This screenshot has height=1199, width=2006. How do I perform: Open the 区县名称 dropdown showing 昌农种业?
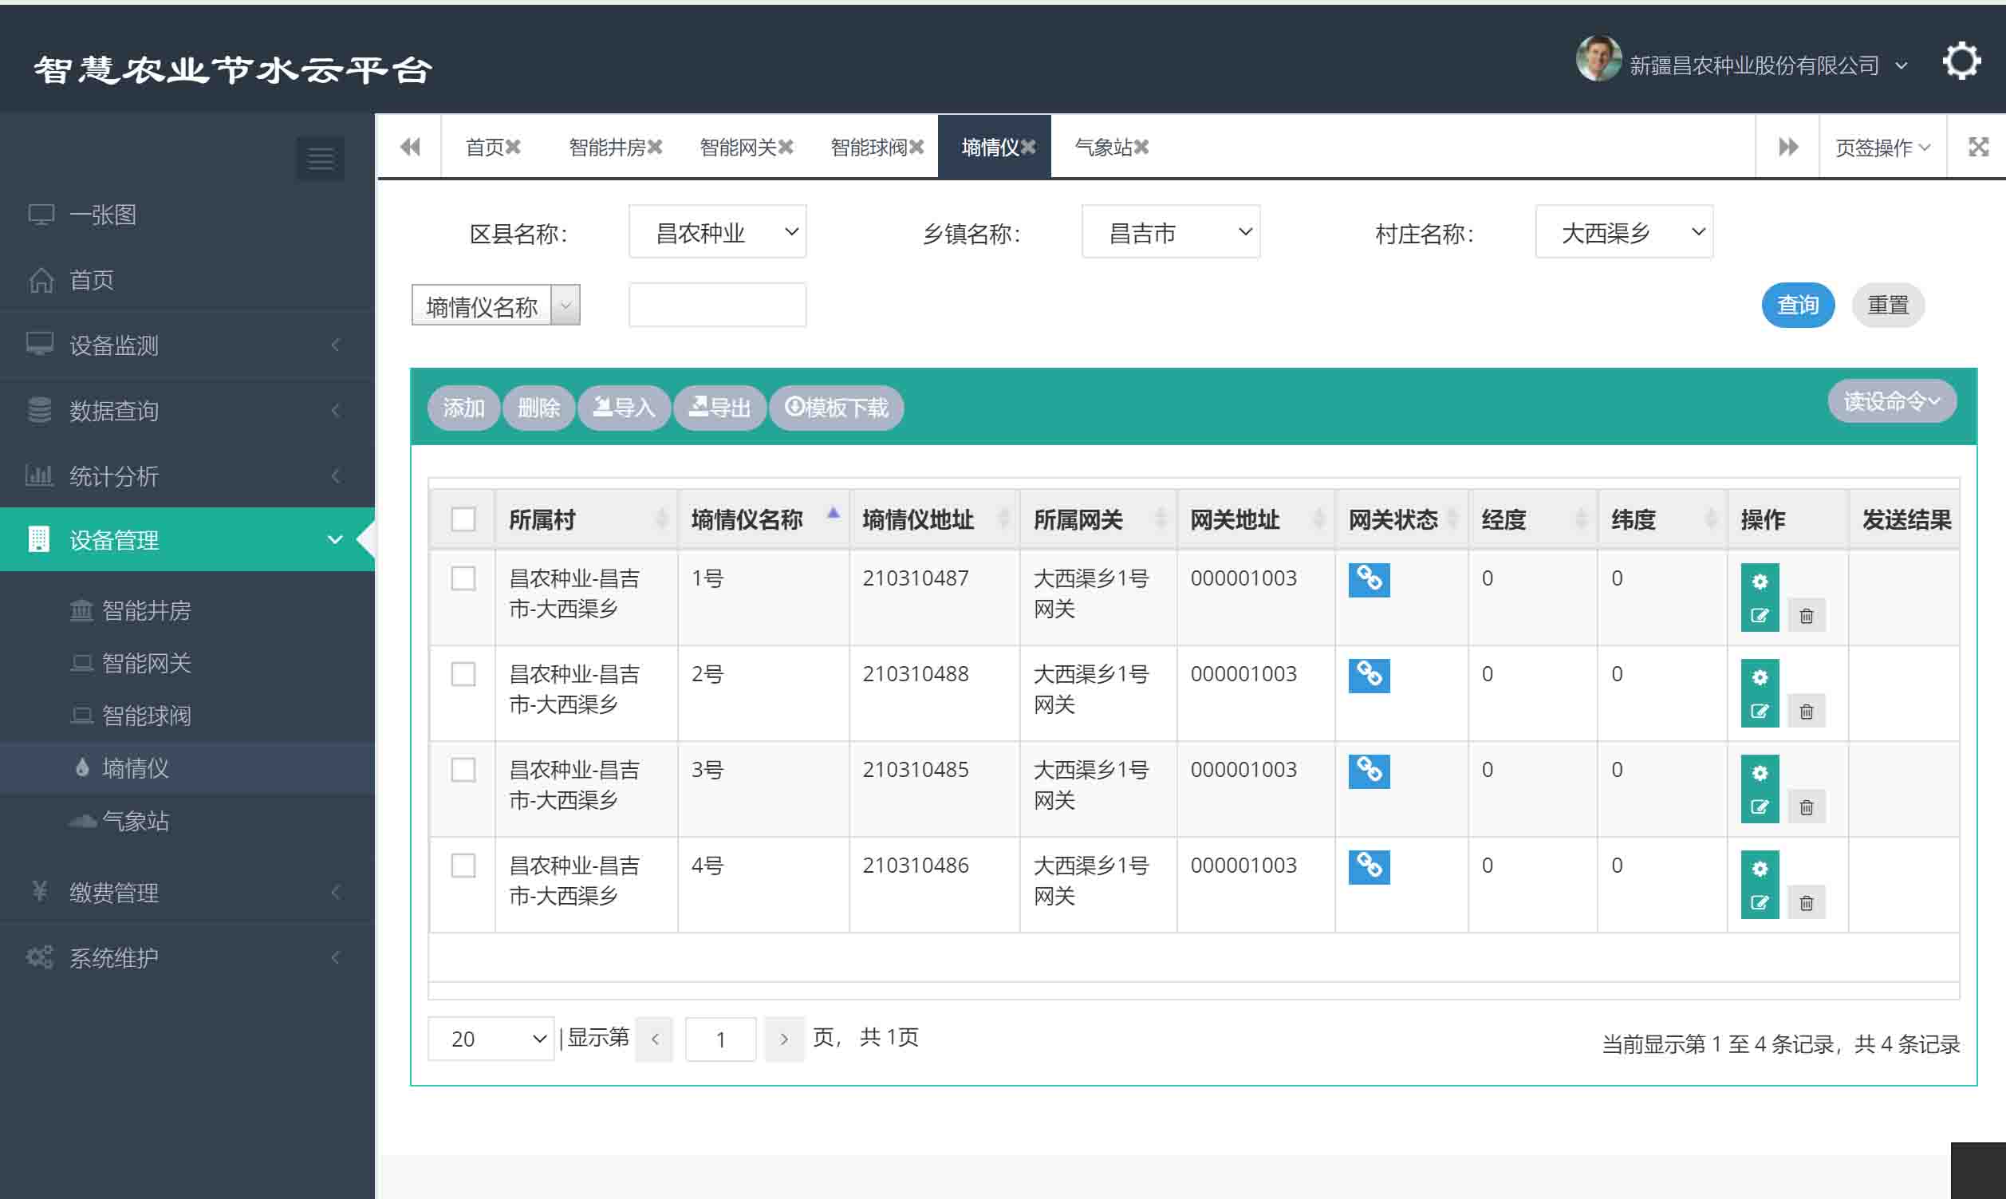point(717,232)
